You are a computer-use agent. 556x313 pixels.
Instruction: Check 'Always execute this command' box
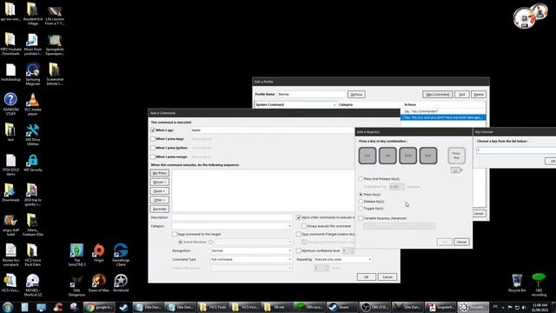[304, 226]
